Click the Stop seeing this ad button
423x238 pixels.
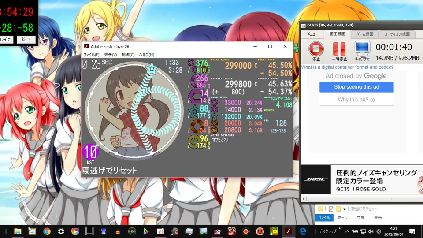coord(356,87)
